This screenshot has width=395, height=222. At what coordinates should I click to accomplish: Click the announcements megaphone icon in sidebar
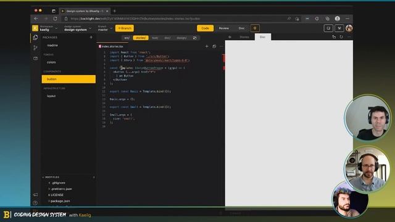(x=35, y=195)
